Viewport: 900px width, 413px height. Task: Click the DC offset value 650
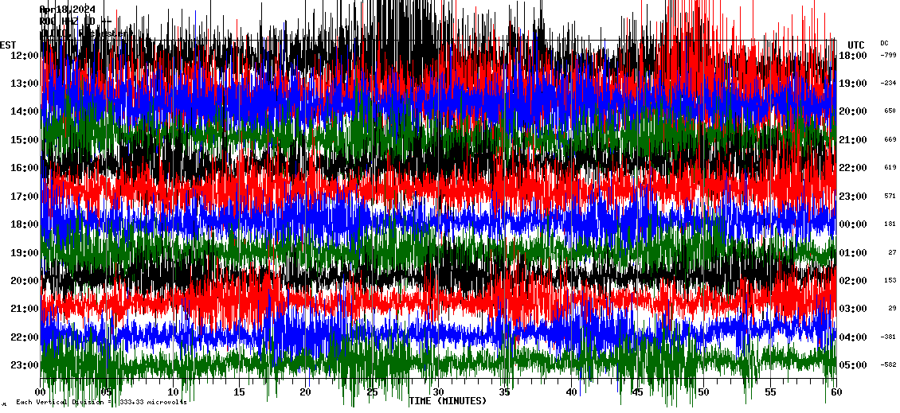click(889, 111)
